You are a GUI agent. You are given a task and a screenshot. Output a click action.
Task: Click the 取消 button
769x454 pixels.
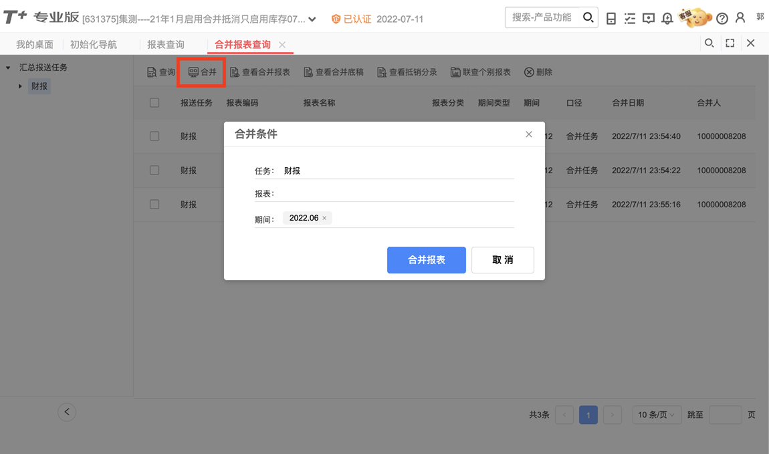tap(503, 260)
